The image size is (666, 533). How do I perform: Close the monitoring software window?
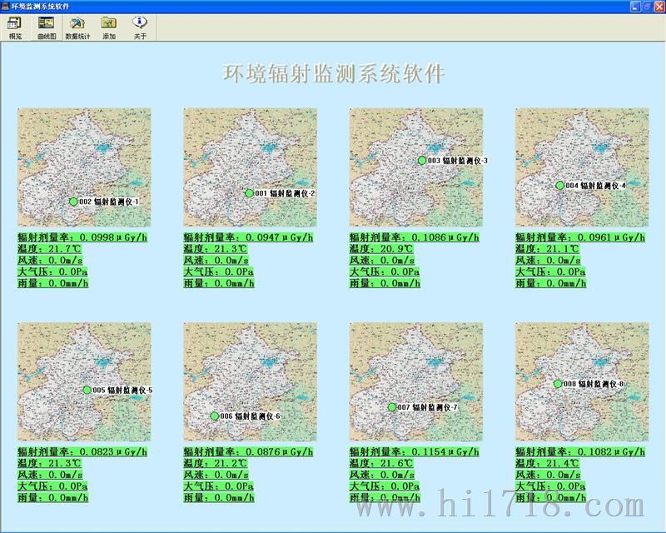(659, 6)
